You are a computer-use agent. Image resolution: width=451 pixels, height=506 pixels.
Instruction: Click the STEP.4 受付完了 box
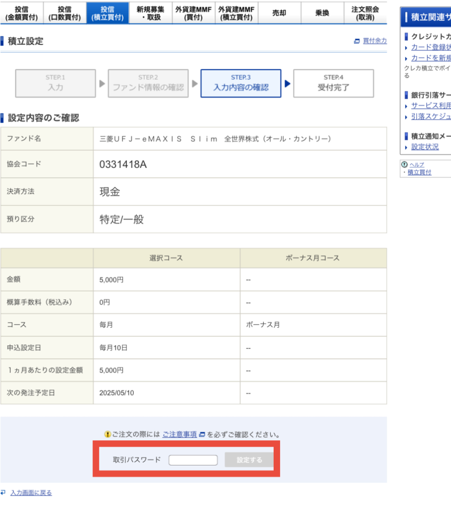tap(333, 83)
